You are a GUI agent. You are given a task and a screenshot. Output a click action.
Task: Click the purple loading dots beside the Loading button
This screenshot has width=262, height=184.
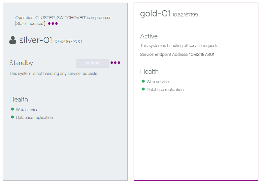(115, 62)
